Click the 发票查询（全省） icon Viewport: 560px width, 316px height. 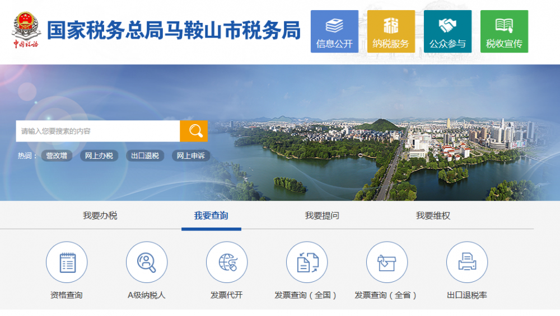(x=387, y=262)
